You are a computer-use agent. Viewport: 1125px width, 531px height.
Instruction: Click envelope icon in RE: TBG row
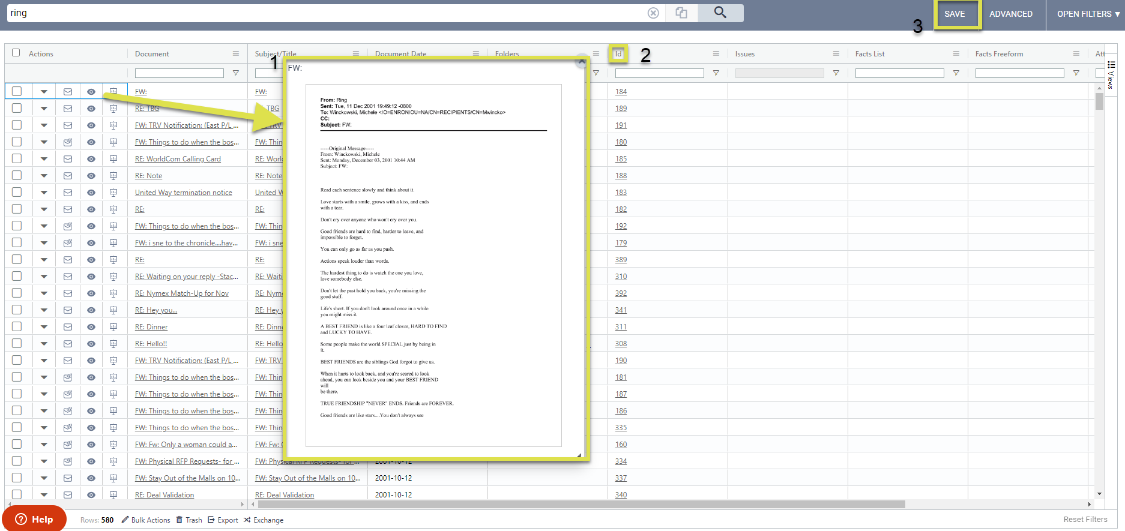(x=68, y=109)
